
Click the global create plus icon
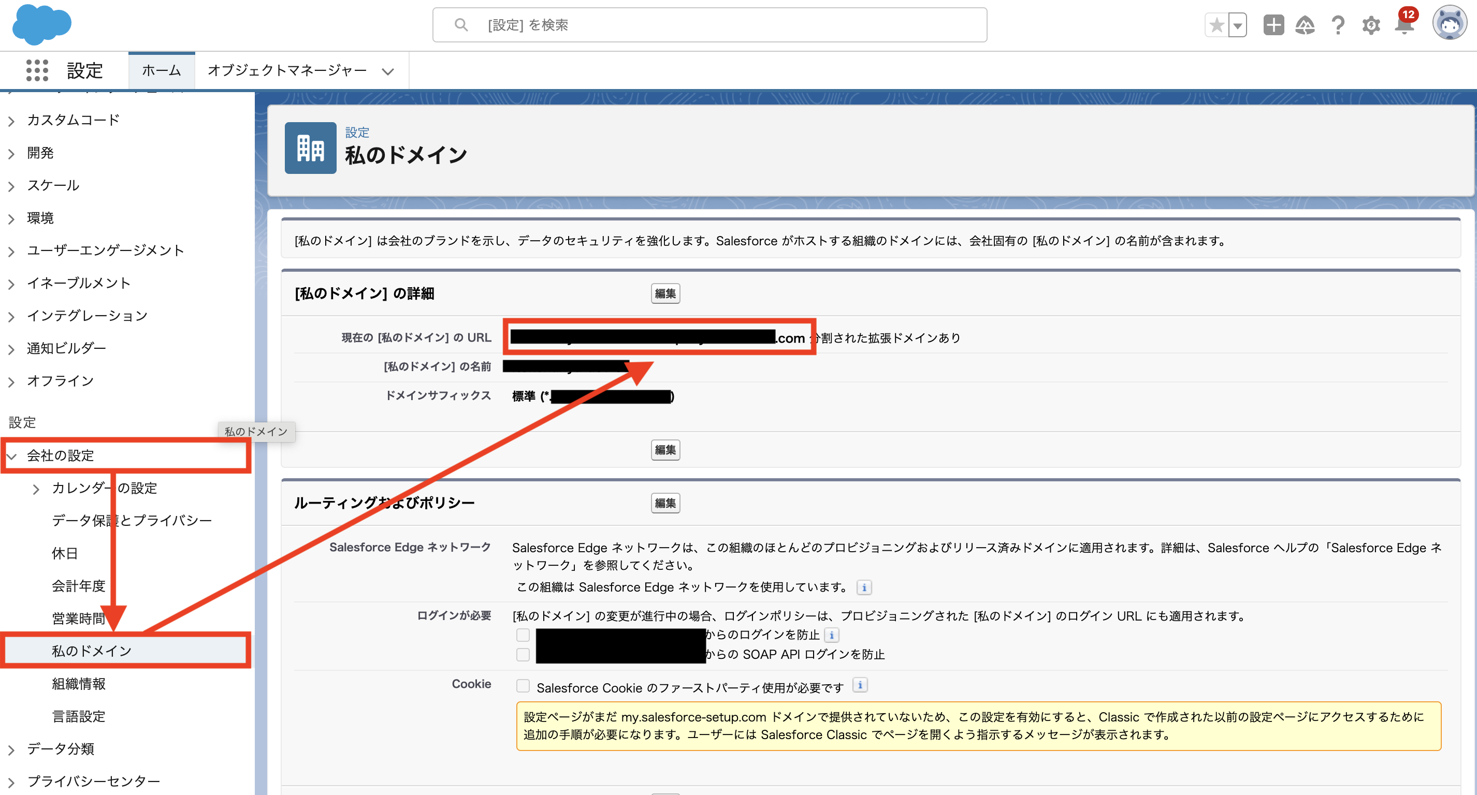1273,25
